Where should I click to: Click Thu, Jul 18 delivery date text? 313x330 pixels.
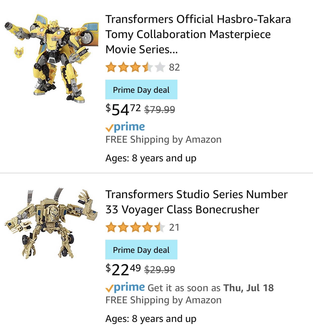tap(248, 288)
